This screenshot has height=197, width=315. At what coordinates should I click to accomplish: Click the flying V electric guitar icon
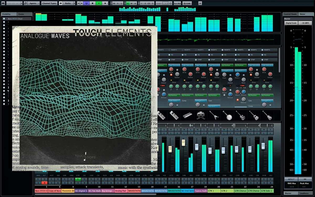(214, 115)
